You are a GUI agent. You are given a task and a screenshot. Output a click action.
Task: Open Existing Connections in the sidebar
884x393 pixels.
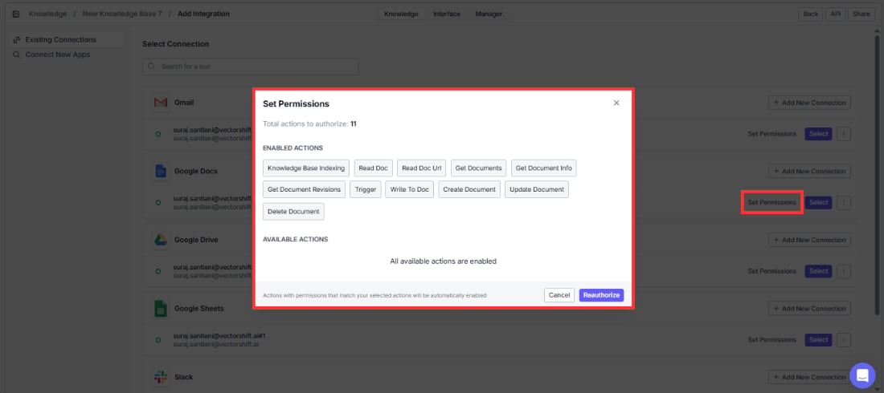click(67, 40)
